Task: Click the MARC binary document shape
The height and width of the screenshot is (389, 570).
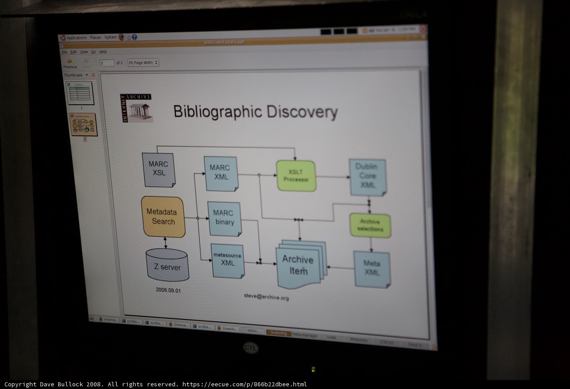Action: click(224, 219)
